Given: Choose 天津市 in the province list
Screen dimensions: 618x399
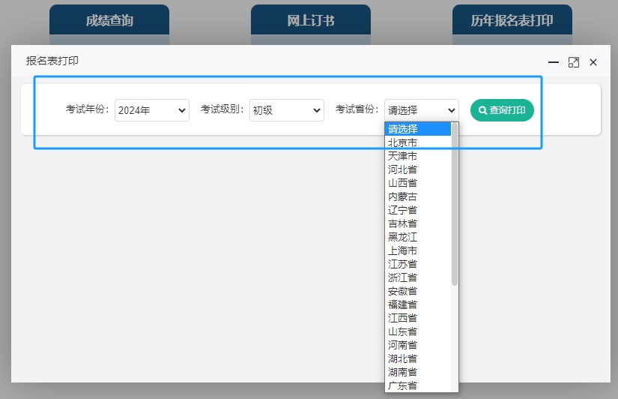Looking at the screenshot, I should click(x=403, y=156).
